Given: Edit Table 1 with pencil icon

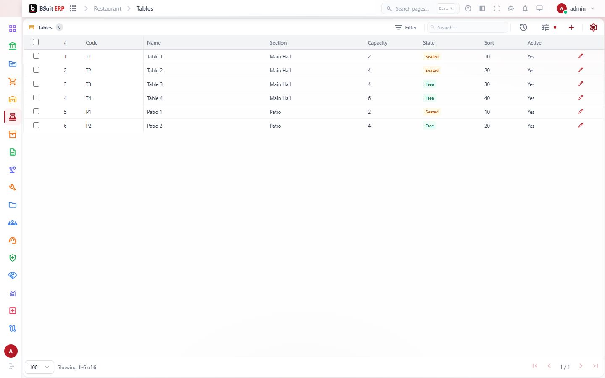Looking at the screenshot, I should point(581,56).
